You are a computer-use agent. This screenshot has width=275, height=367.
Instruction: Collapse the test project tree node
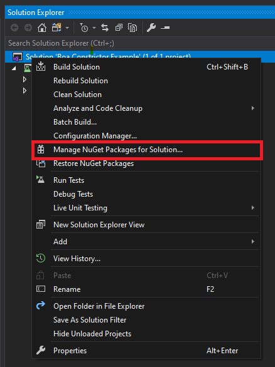tap(14, 68)
